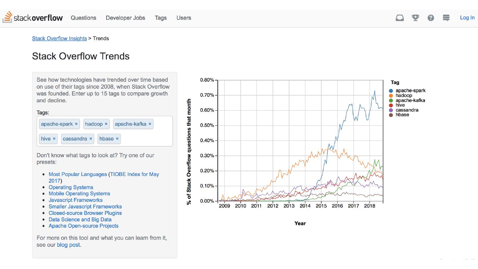Screen dimensions: 478x269
Task: Open the Stack Exchange sites icon
Action: coord(446,18)
